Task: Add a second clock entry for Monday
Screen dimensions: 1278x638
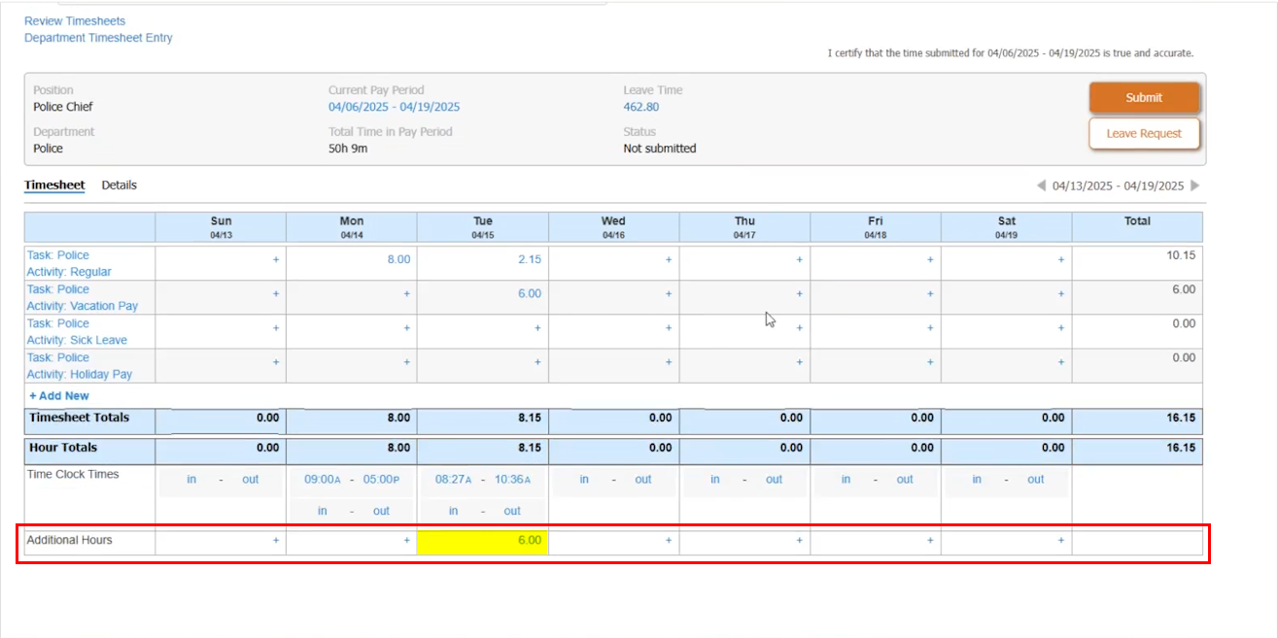Action: 351,511
